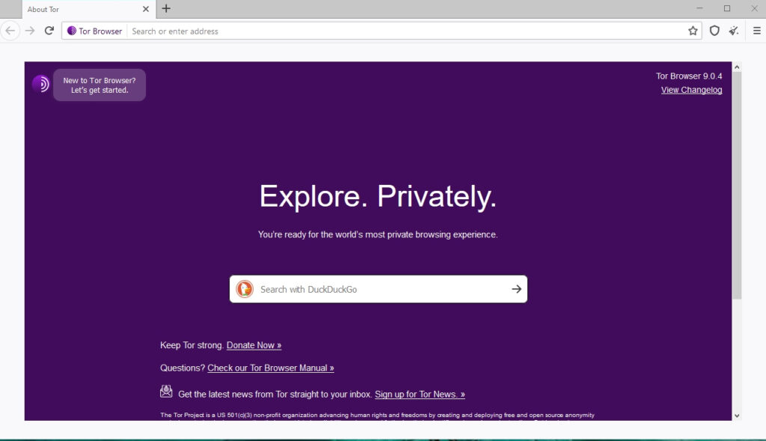The height and width of the screenshot is (441, 766).
Task: Click 'The Tor Project is a US 501(c)(3)' text
Action: [377, 415]
